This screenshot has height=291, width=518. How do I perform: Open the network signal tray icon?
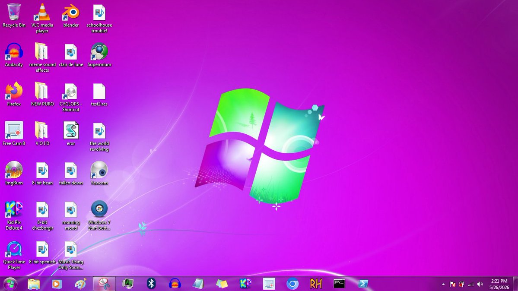[471, 284]
